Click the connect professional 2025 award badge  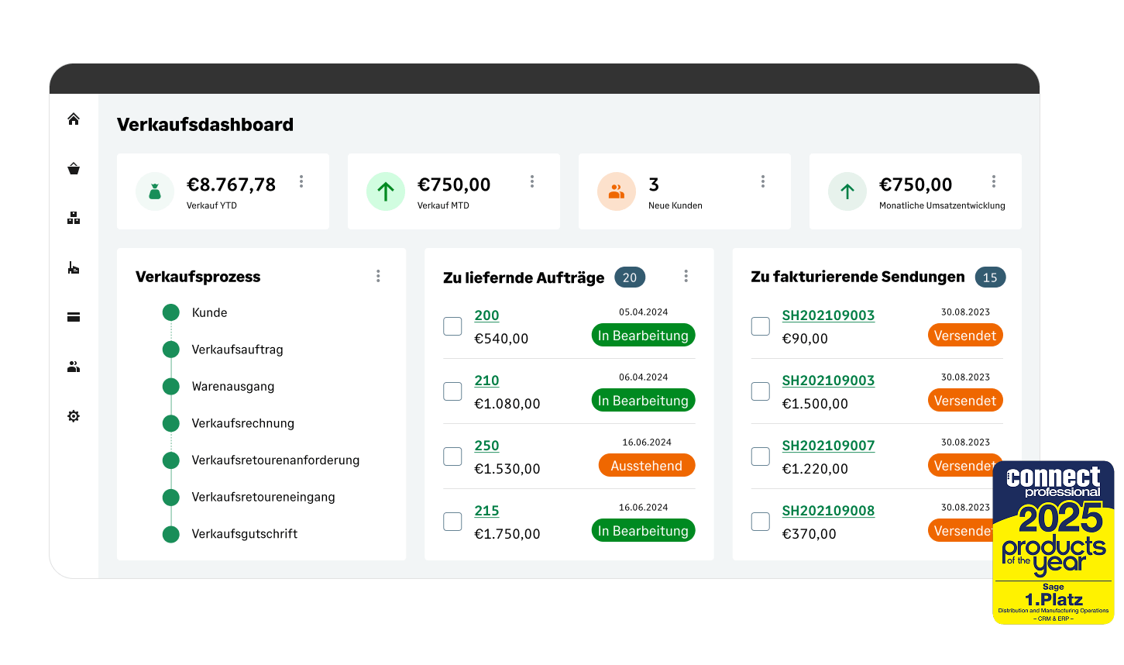[x=1054, y=543]
